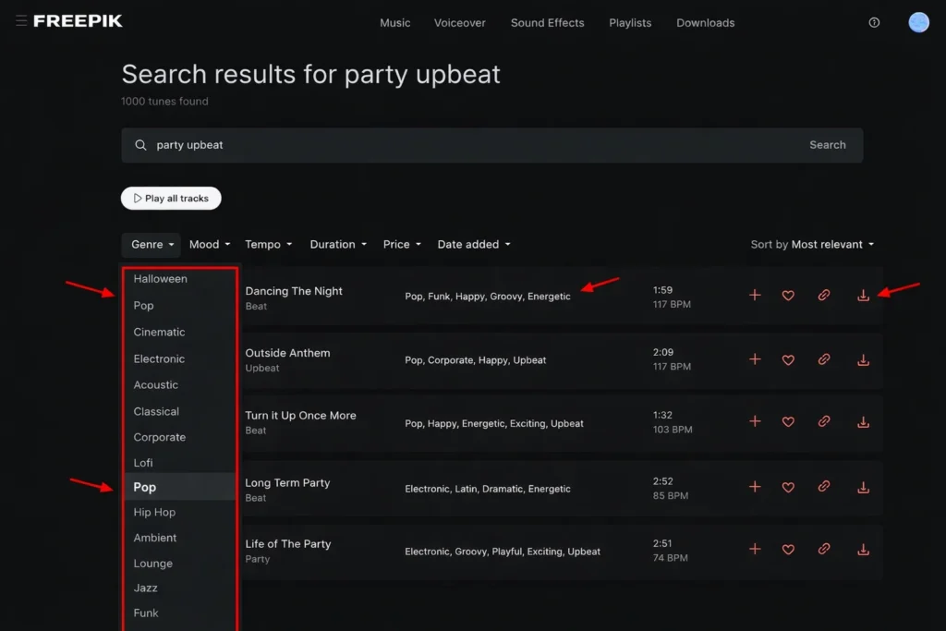Screen dimensions: 946x631
Task: Add Long Term Party using plus icon
Action: point(755,487)
